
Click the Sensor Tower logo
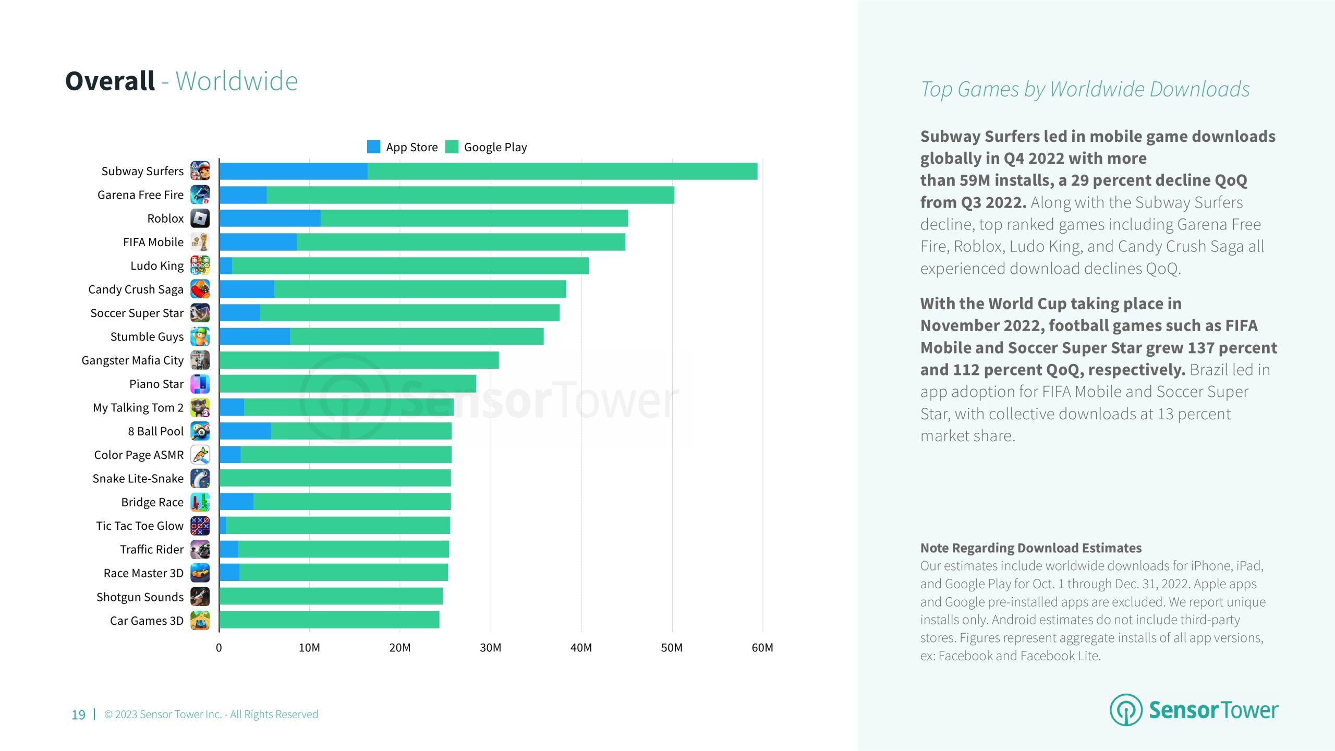coord(1194,710)
